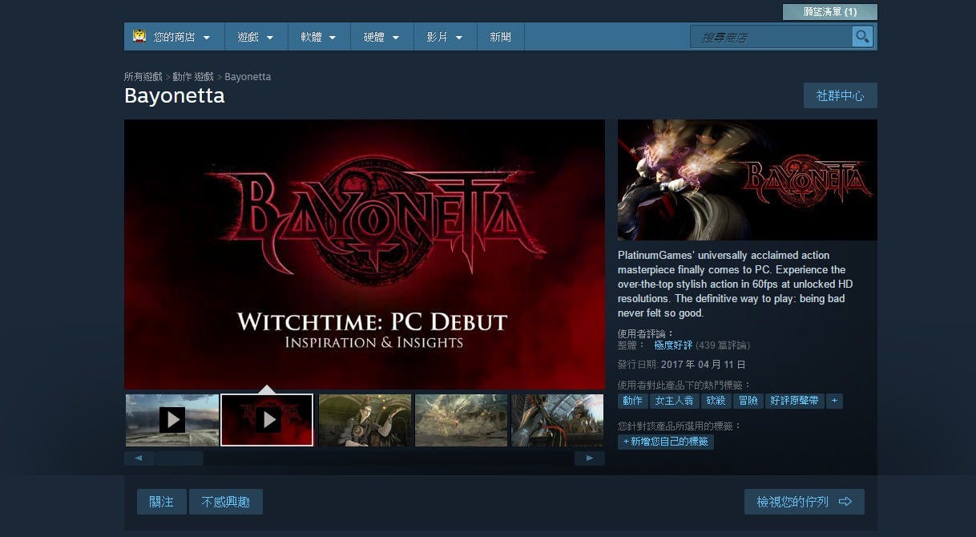Focus the store search field
The width and height of the screenshot is (976, 537).
tap(771, 37)
